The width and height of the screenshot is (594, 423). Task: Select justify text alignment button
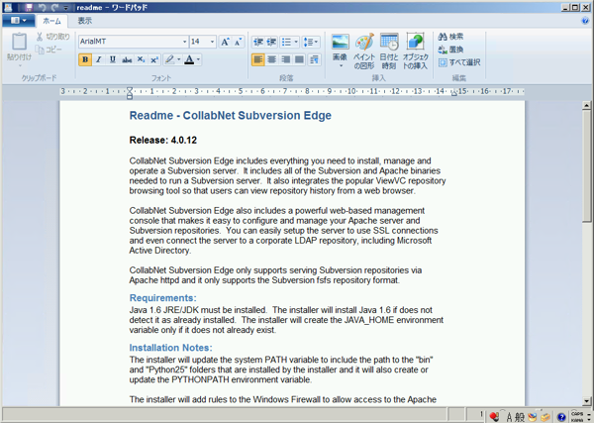299,59
